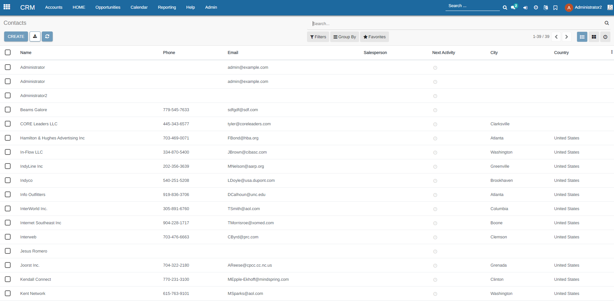Open the Opportunities menu

(108, 7)
